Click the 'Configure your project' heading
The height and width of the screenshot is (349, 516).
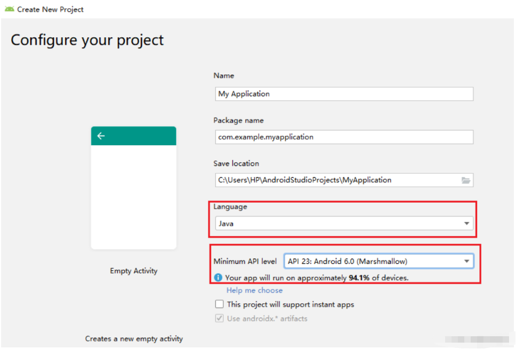coord(87,40)
